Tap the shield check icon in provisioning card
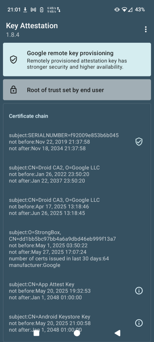154x342 pixels. [14, 59]
